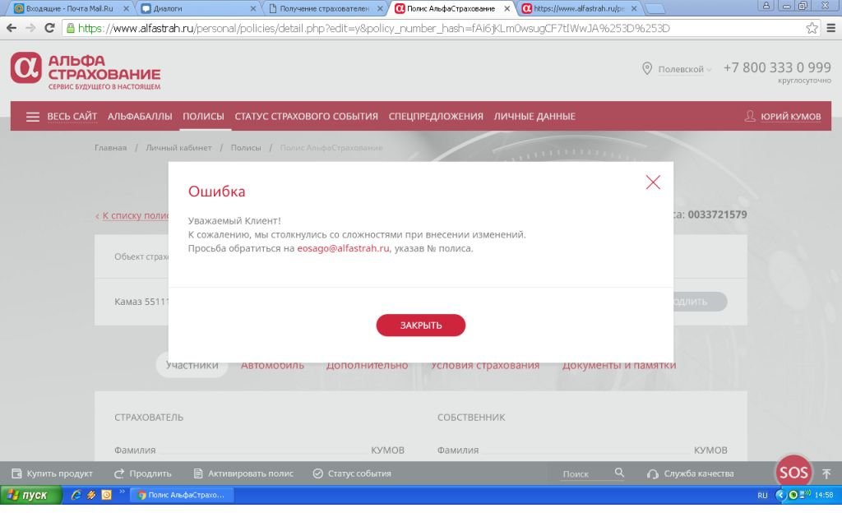Close the error dialog with the X icon

[x=652, y=182]
